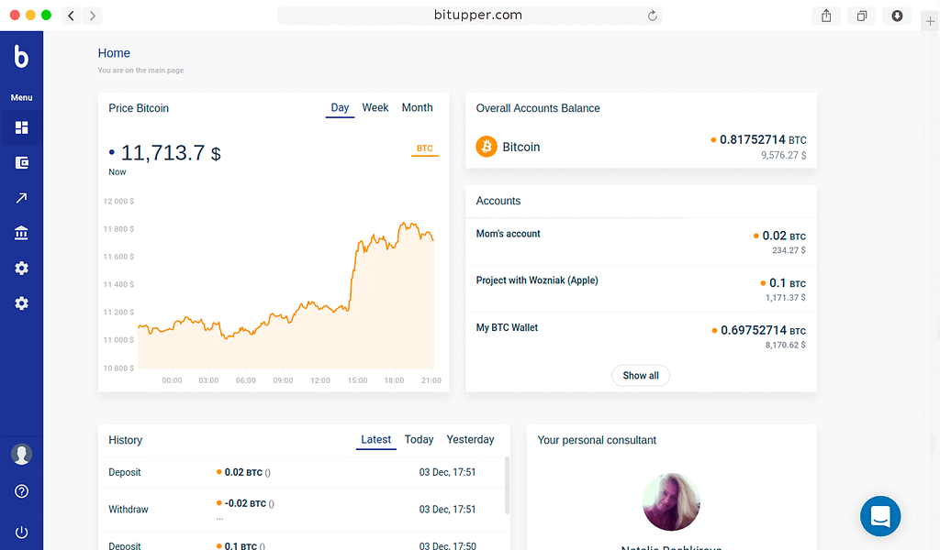Click the Menu label in sidebar
This screenshot has width=940, height=550.
tap(22, 97)
